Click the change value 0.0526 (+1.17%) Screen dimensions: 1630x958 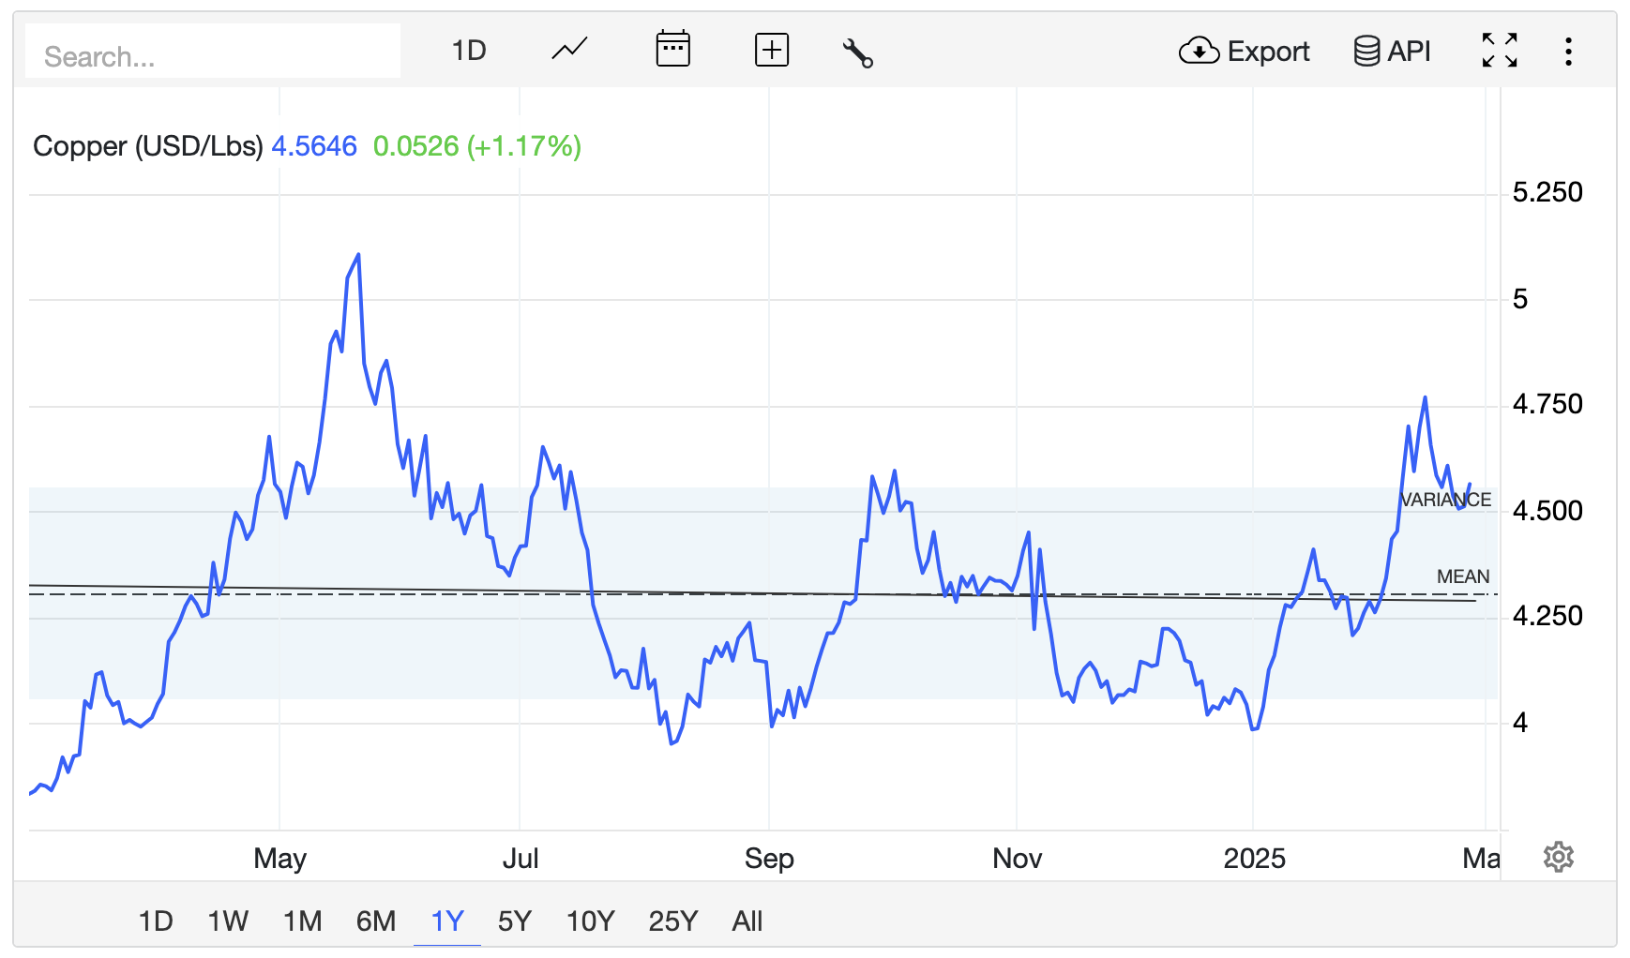[x=477, y=146]
